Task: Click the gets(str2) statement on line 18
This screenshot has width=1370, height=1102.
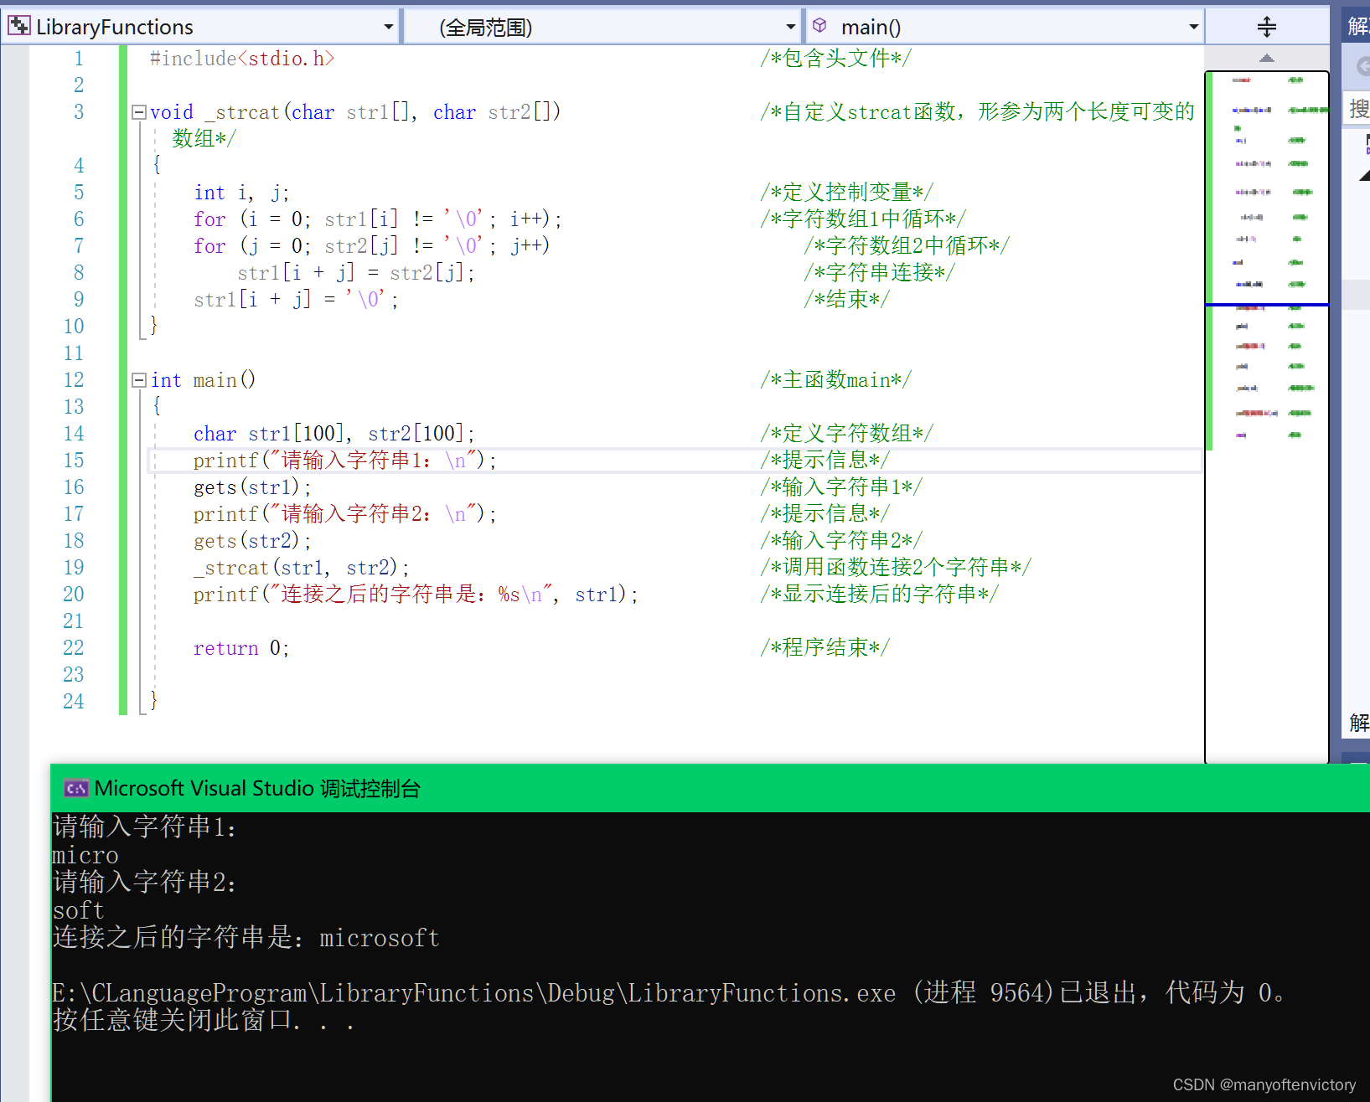Action: 252,541
